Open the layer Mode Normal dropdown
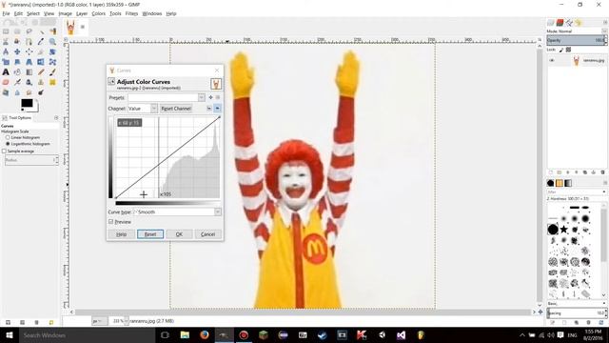This screenshot has height=343, width=609. (604, 31)
